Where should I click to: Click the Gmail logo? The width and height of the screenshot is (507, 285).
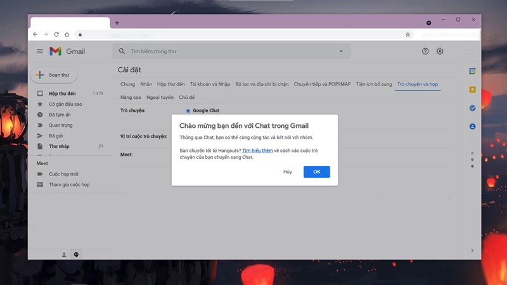coord(67,51)
